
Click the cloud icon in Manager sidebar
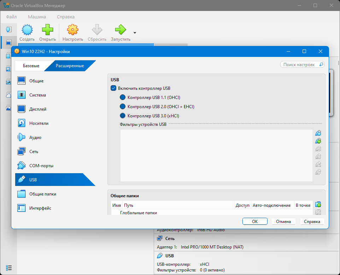point(9,95)
